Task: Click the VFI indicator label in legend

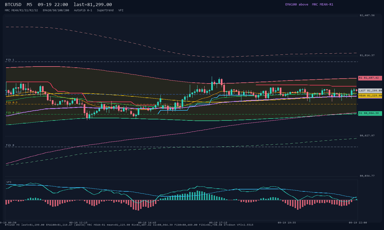Action: coord(121,10)
